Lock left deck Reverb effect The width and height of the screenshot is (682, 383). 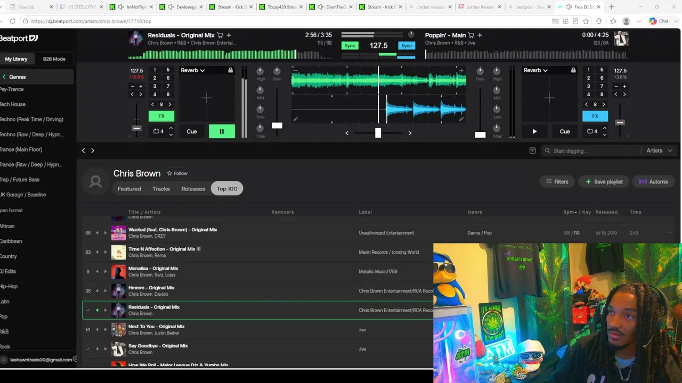tap(230, 70)
